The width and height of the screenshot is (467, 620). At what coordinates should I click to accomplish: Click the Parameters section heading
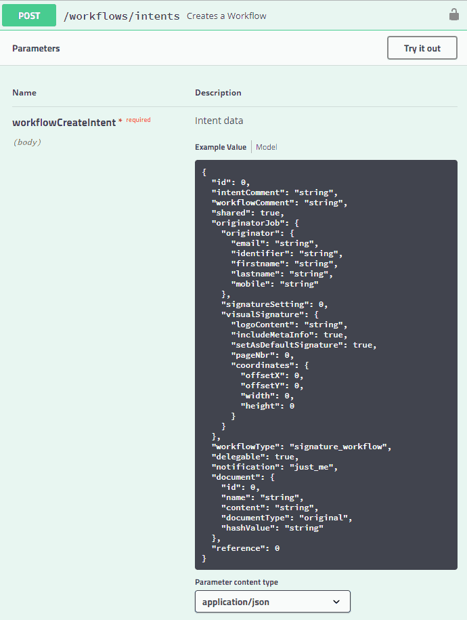coord(36,48)
